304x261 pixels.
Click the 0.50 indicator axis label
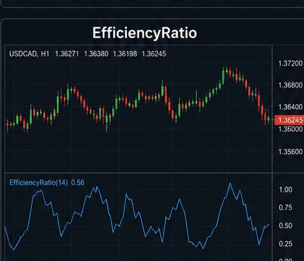[286, 225]
